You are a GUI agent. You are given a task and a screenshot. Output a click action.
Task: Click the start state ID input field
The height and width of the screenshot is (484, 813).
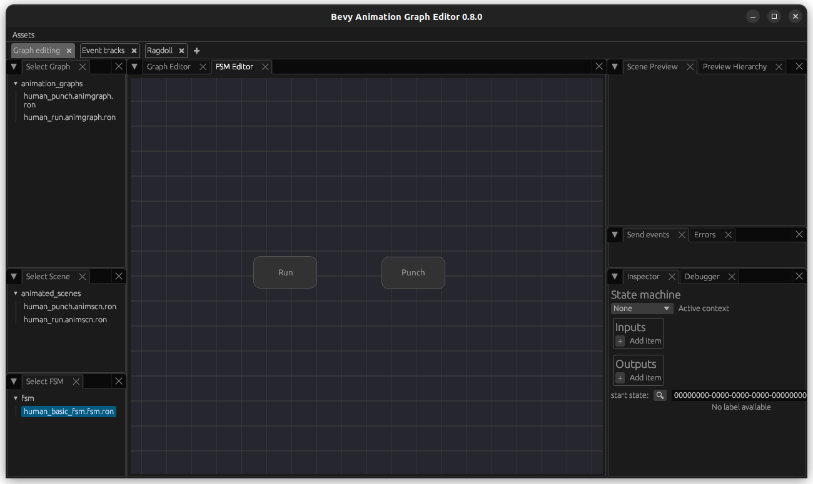(x=739, y=395)
